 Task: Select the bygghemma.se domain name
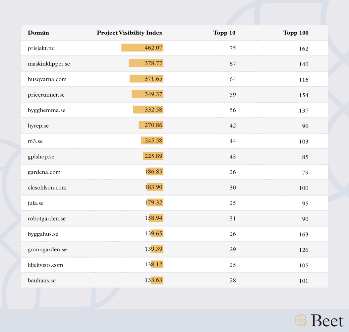pos(46,110)
